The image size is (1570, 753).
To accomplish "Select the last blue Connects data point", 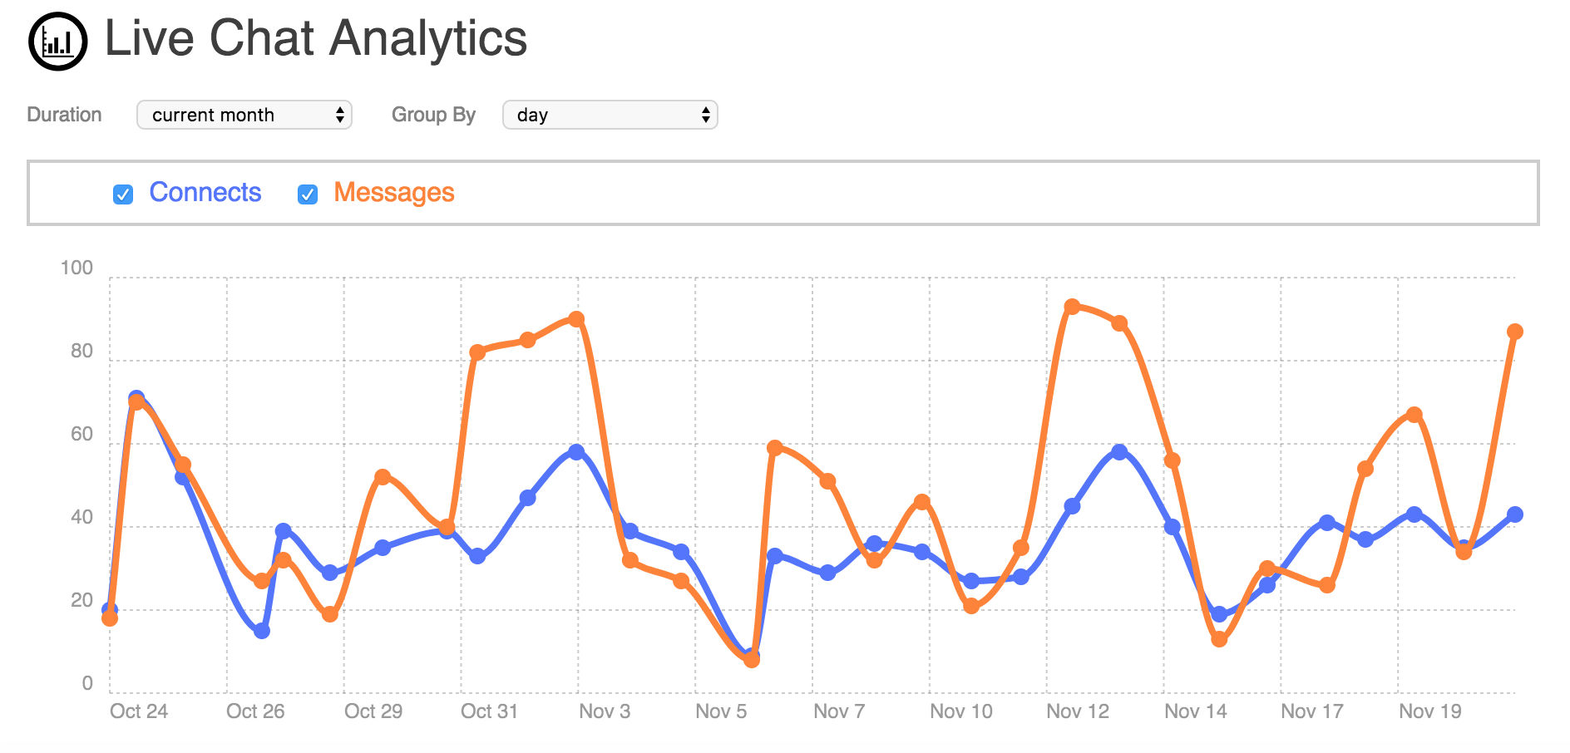I will (x=1515, y=514).
